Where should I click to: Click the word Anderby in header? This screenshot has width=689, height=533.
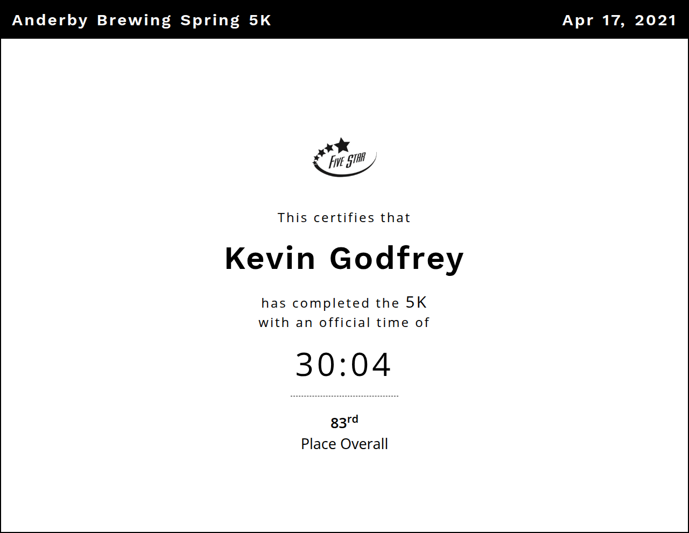(x=50, y=20)
